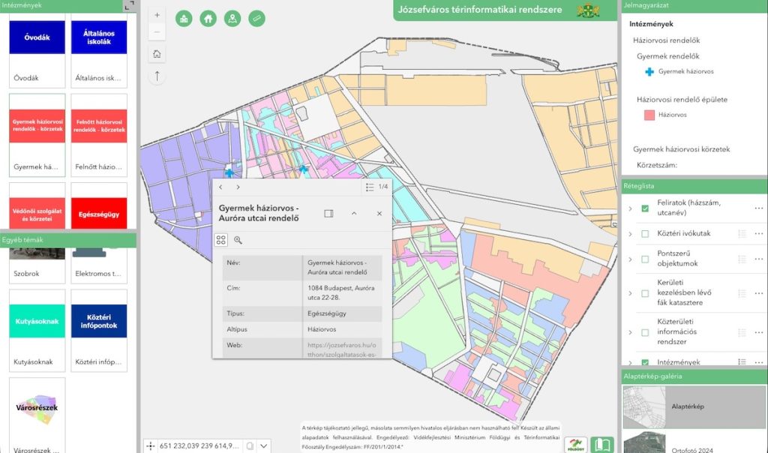Zoom in on the map
Screen dimensions: 768x453
point(157,15)
